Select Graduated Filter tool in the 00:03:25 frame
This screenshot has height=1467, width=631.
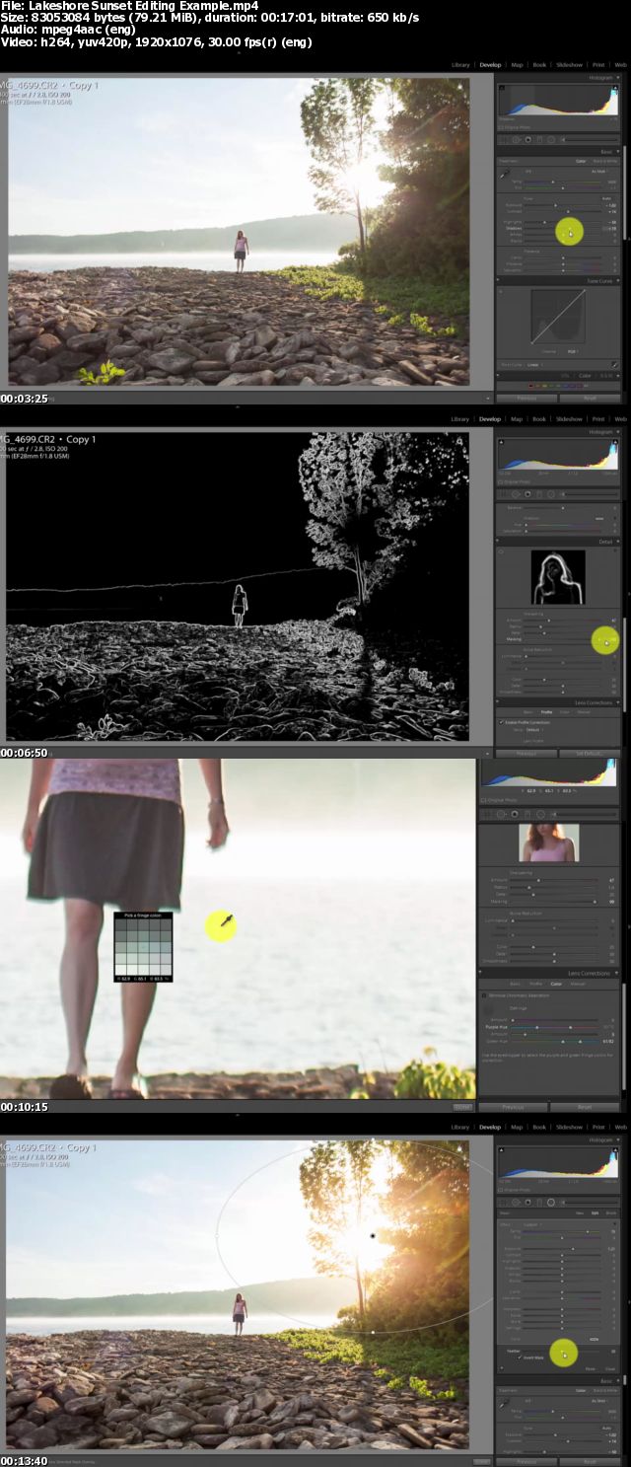[x=539, y=139]
